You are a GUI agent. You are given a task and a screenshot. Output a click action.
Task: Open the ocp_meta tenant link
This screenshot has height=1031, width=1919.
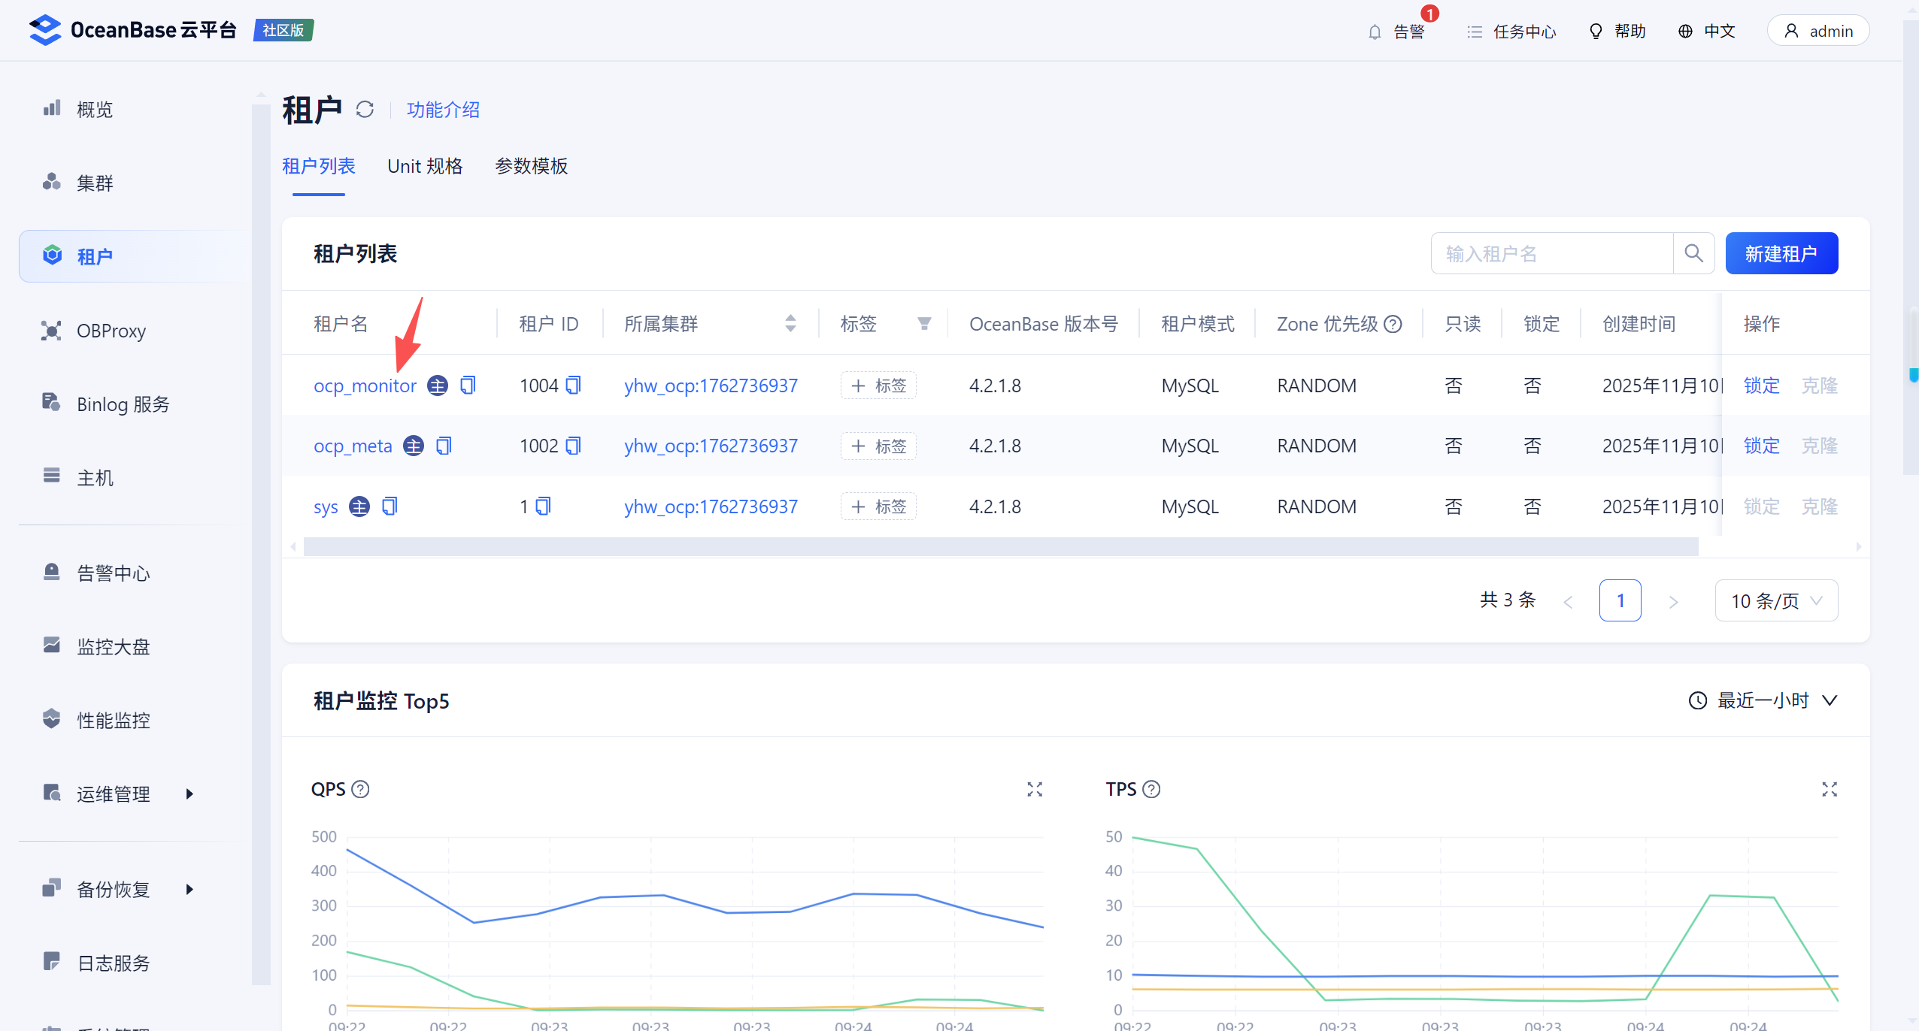[x=353, y=446]
